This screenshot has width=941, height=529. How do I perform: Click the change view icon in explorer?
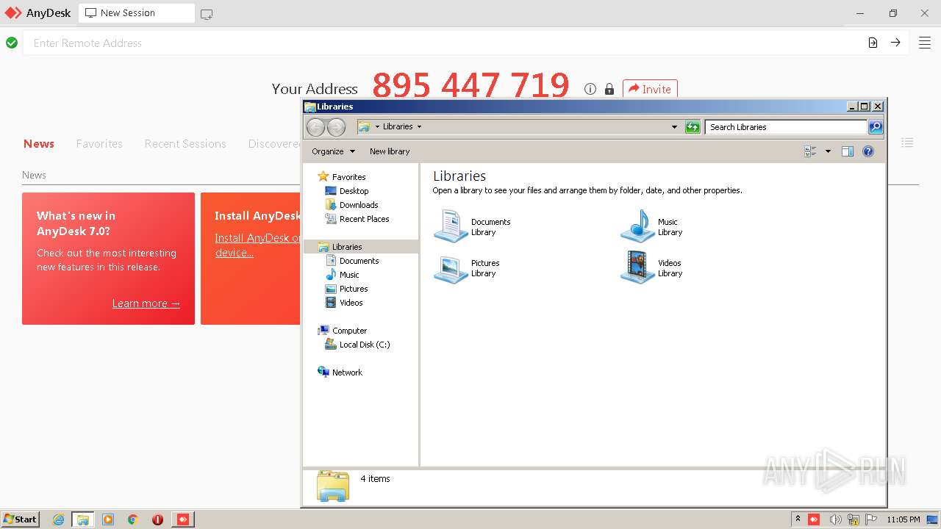[811, 151]
